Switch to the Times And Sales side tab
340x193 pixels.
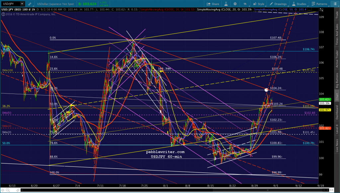(x=337, y=34)
